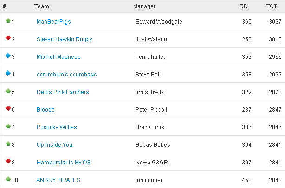The height and width of the screenshot is (188, 285).
Task: Click the green up arrow beside rank 1
Action: (8, 20)
